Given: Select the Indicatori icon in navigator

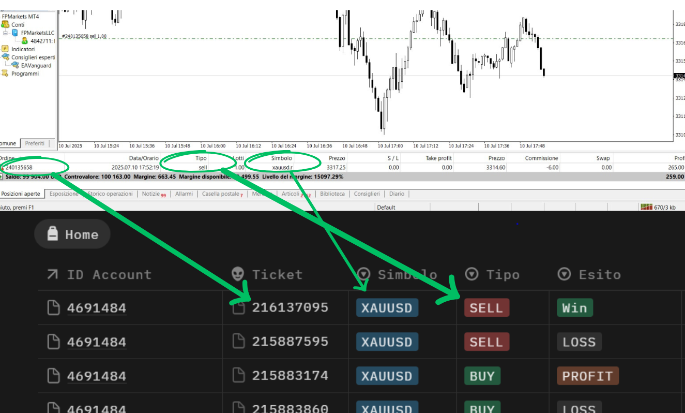Looking at the screenshot, I should (5, 49).
